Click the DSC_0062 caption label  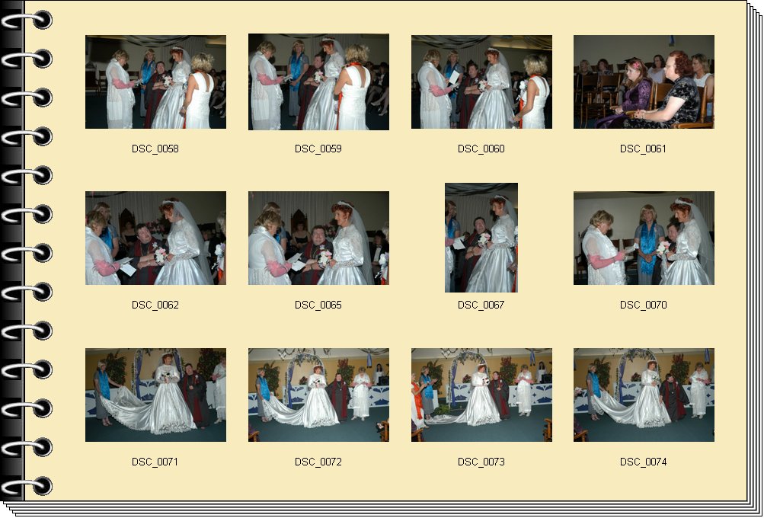pos(155,305)
